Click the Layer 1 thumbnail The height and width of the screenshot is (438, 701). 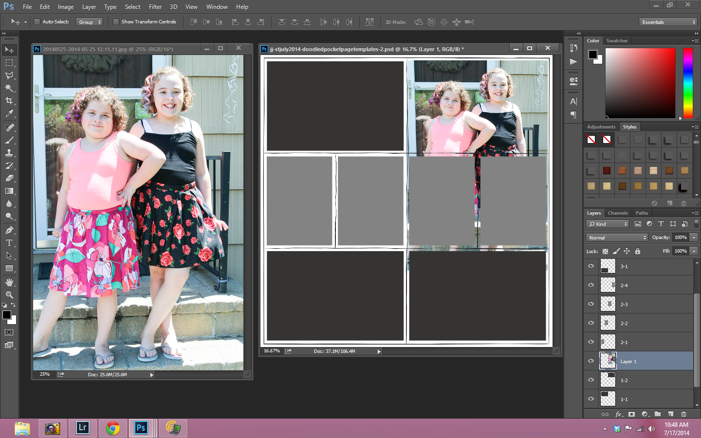pos(608,361)
